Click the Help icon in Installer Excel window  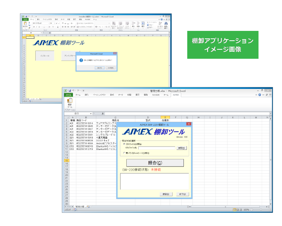coord(162,19)
